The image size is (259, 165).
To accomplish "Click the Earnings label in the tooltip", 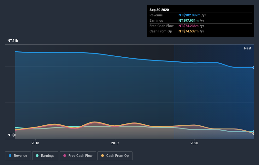I will pos(156,20).
